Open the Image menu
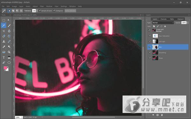Image resolution: width=191 pixels, height=119 pixels. [14, 6]
